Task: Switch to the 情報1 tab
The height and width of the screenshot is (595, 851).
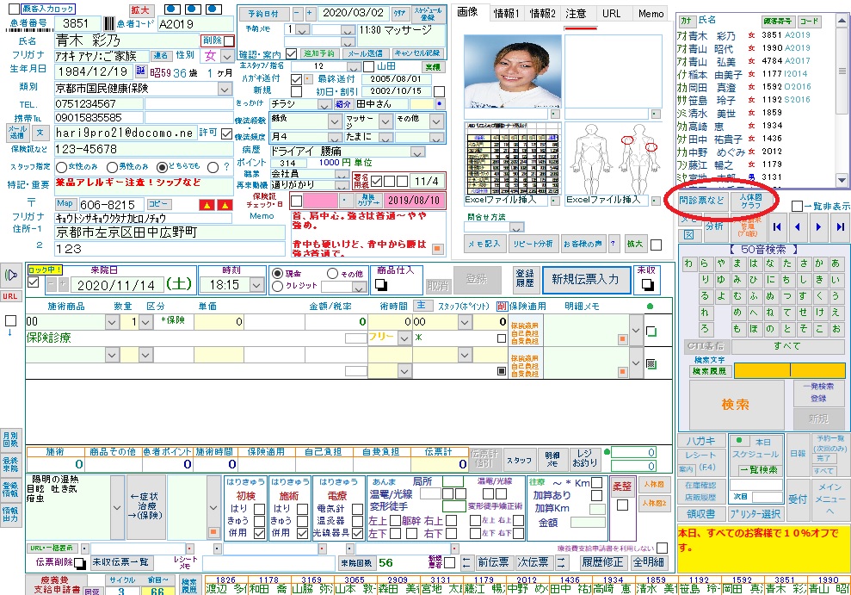Action: tap(506, 14)
